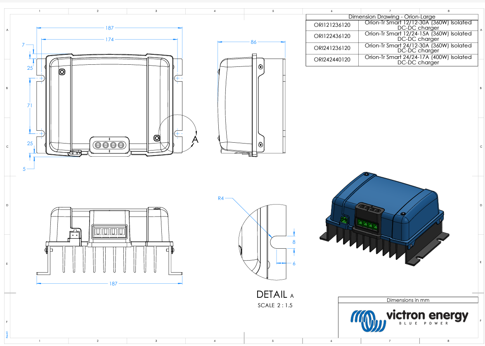Click the four-terminal connector block on front view
485x346 pixels.
coord(109,145)
